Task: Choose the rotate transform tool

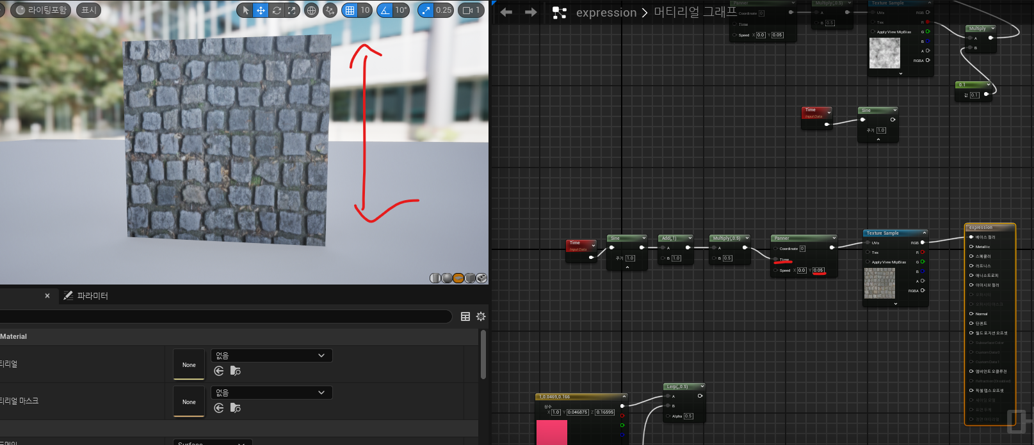Action: click(277, 10)
